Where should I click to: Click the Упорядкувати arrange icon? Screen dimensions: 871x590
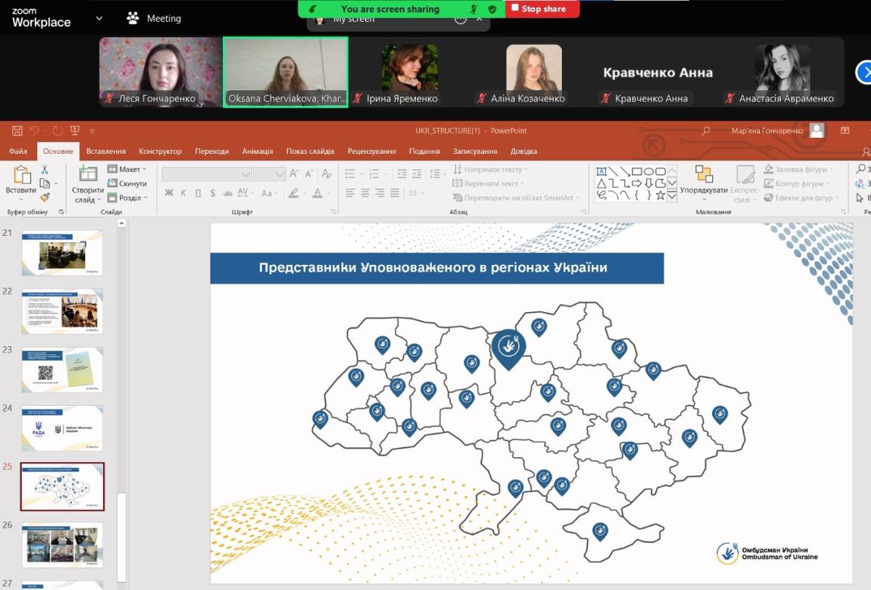click(703, 174)
